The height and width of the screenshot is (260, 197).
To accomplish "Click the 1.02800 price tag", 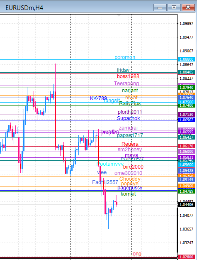I will click(x=186, y=257).
